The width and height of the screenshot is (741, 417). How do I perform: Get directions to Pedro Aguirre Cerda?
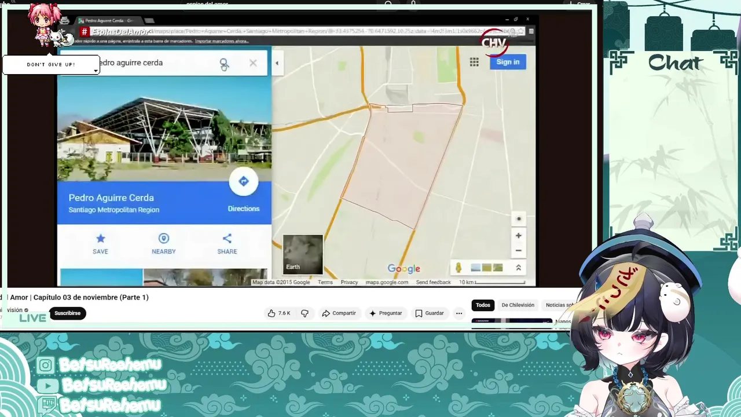[244, 182]
